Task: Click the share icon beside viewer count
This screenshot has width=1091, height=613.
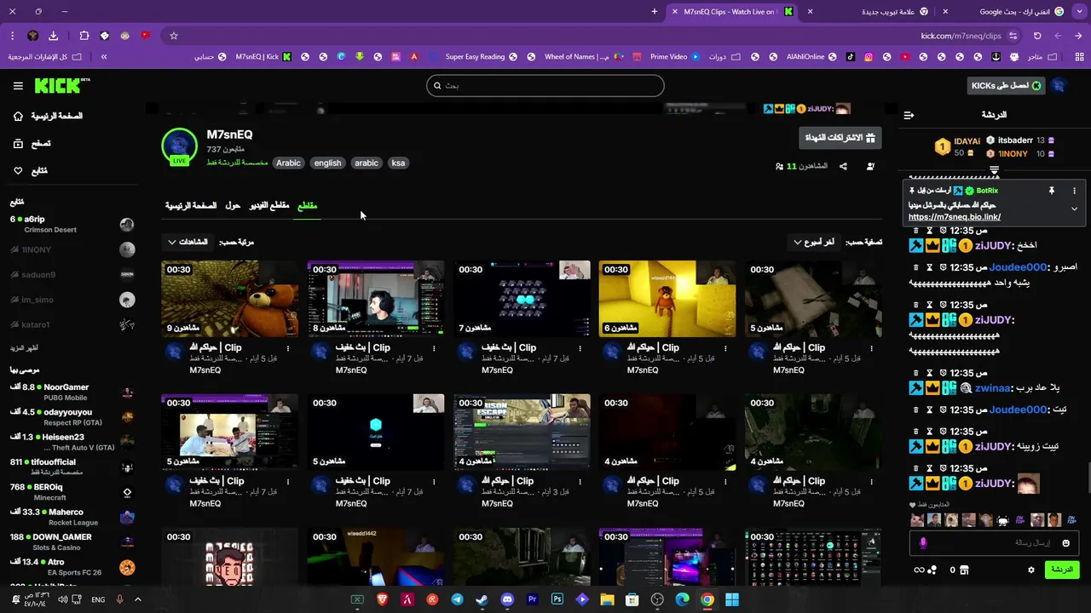Action: 843,166
